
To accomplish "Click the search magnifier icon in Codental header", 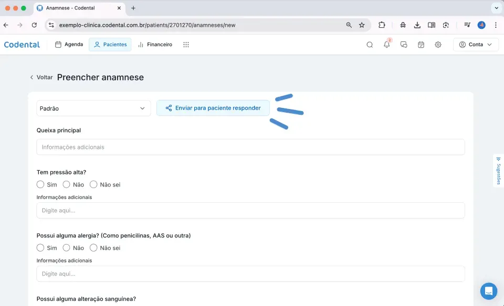I will coord(370,45).
